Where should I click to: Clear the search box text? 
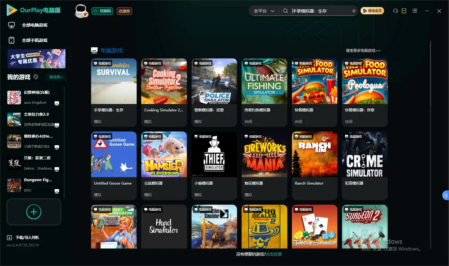(x=354, y=11)
